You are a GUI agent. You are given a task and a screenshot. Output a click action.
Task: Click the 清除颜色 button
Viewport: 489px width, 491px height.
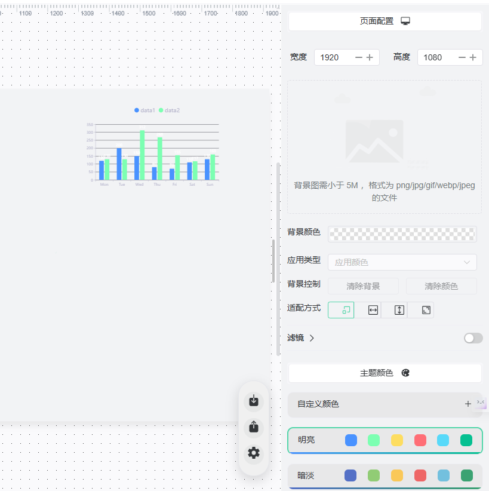pyautogui.click(x=441, y=286)
